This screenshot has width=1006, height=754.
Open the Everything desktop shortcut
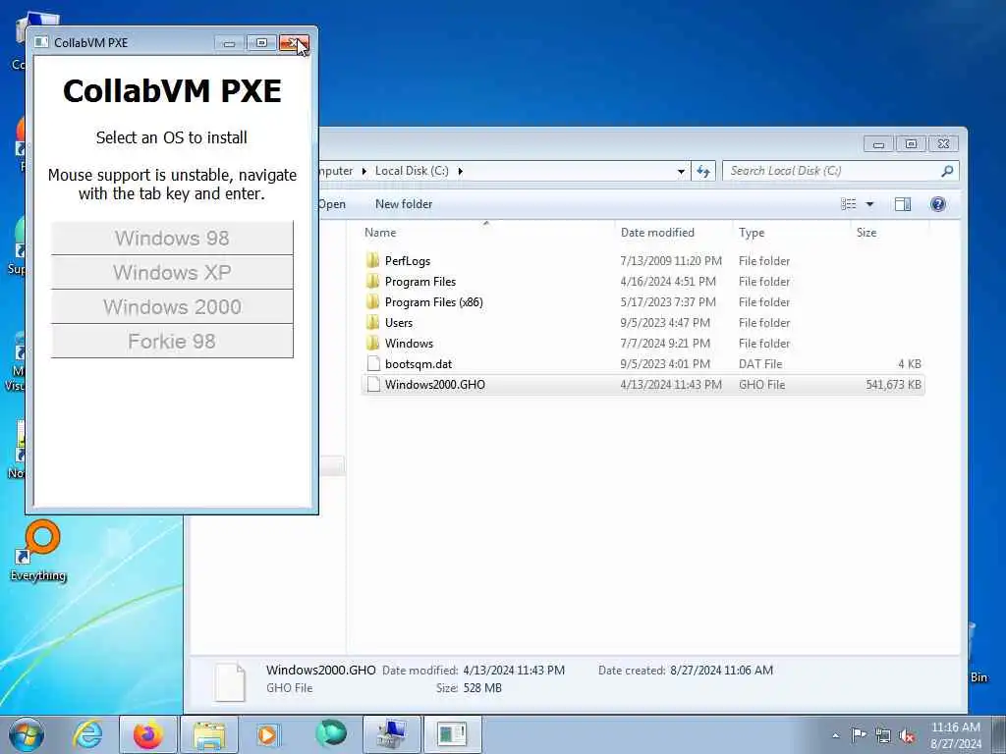tap(38, 552)
